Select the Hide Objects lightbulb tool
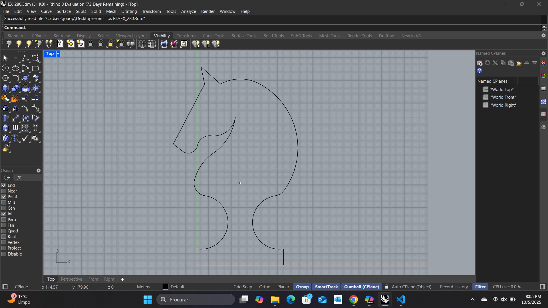 pos(9,43)
